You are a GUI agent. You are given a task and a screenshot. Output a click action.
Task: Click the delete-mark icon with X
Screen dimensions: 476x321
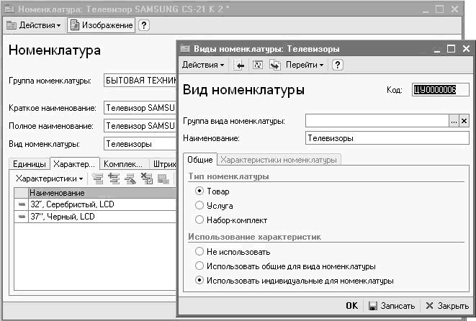147,178
